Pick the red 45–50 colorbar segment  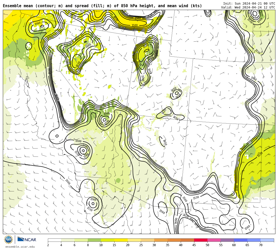pyautogui.click(x=201, y=240)
